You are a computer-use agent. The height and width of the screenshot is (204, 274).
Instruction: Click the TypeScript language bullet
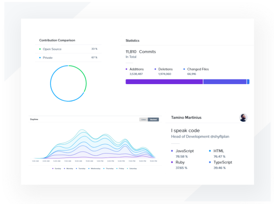pyautogui.click(x=210, y=162)
